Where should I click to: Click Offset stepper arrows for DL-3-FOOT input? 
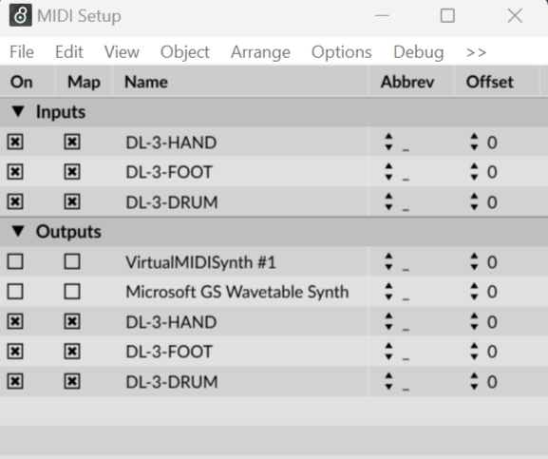pyautogui.click(x=474, y=172)
